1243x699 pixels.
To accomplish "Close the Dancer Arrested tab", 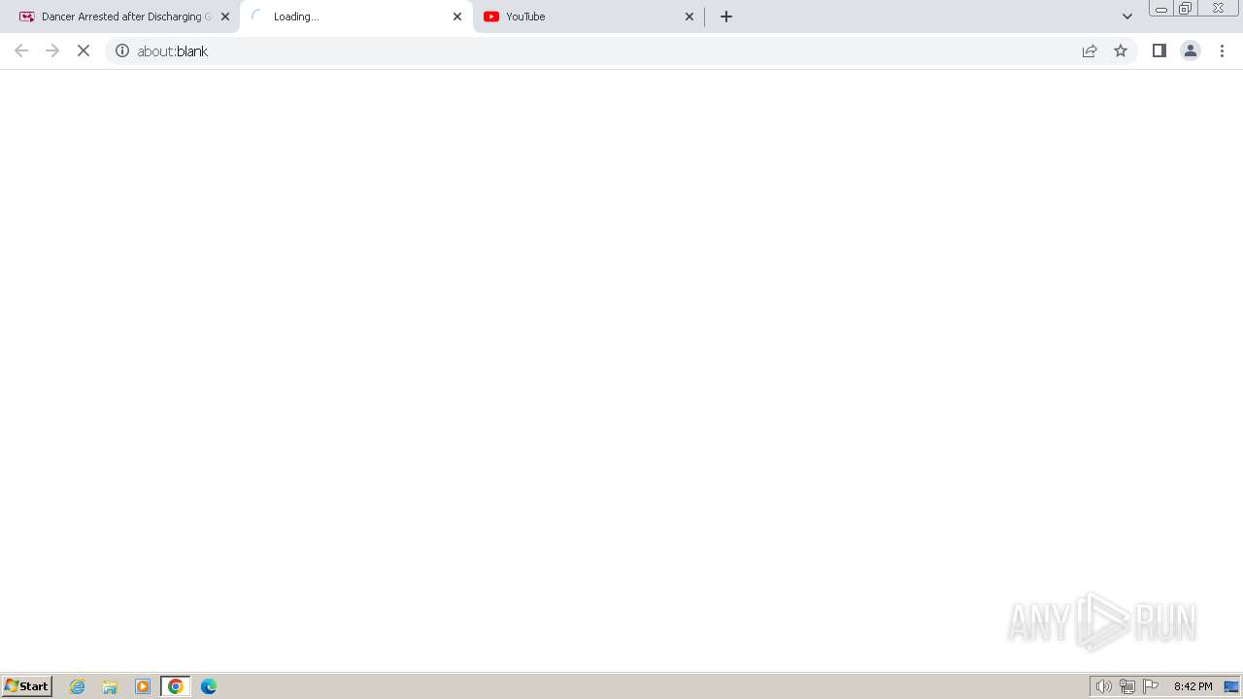I will click(x=225, y=17).
